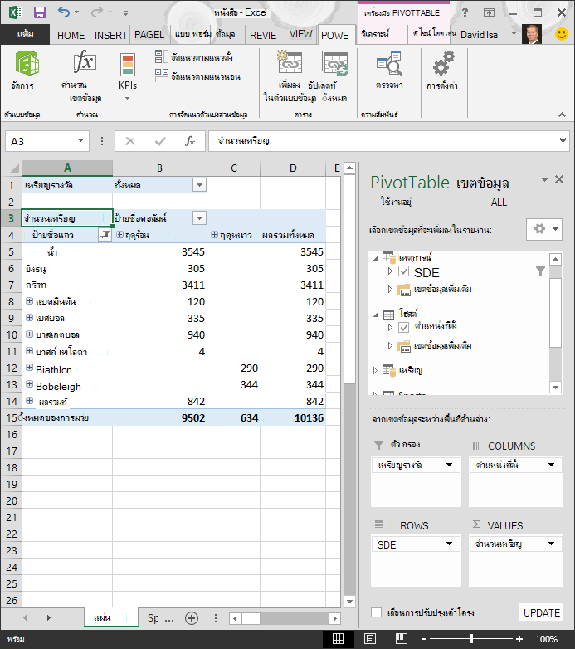
Task: Switch to Normal view icon in status bar
Action: pyautogui.click(x=338, y=639)
